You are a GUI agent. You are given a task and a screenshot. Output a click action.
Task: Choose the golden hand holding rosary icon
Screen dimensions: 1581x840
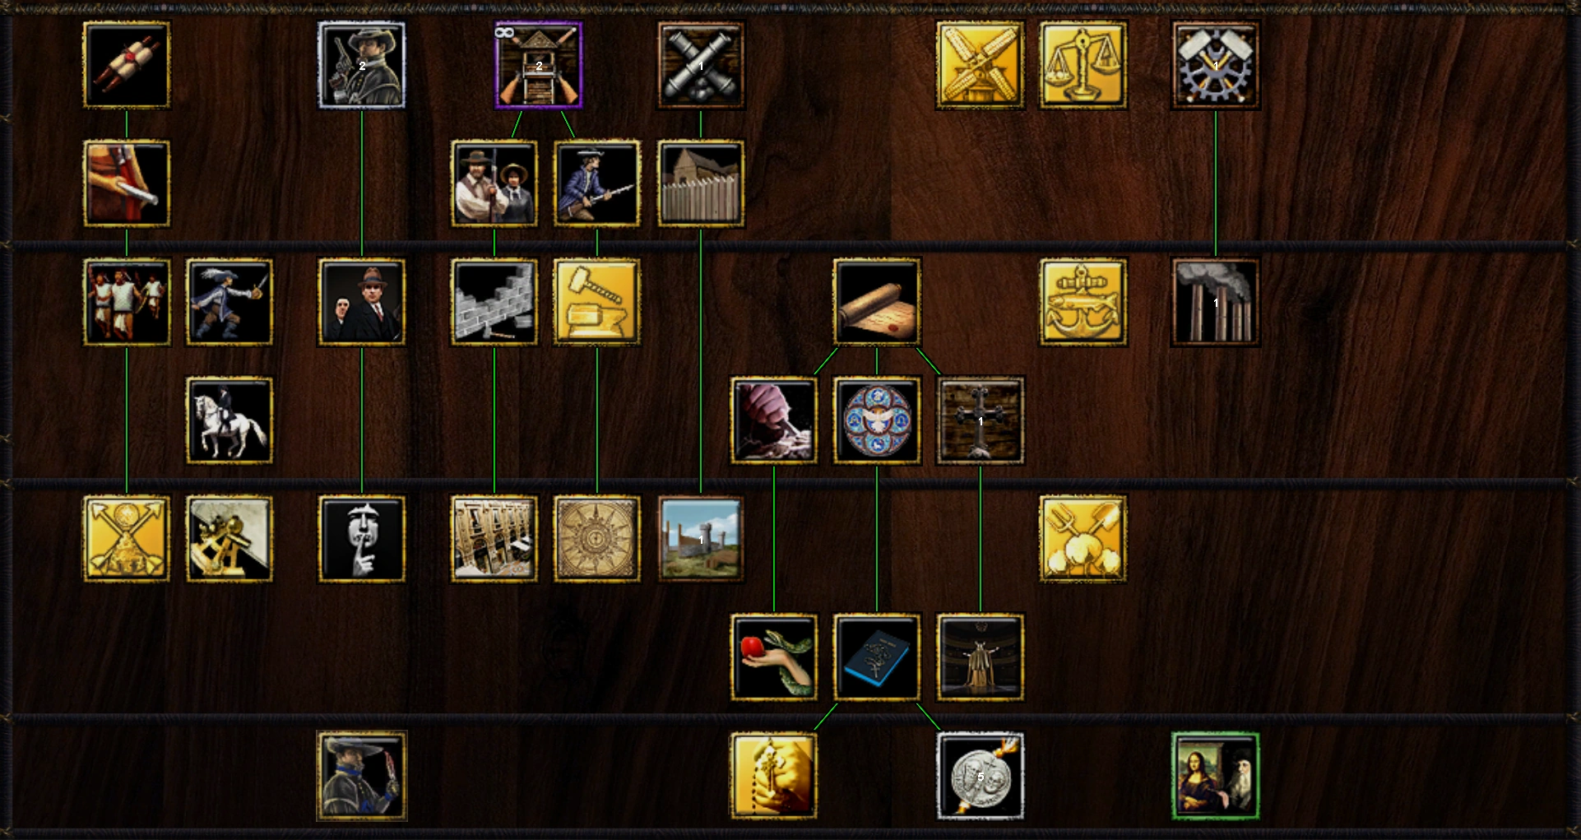[774, 776]
